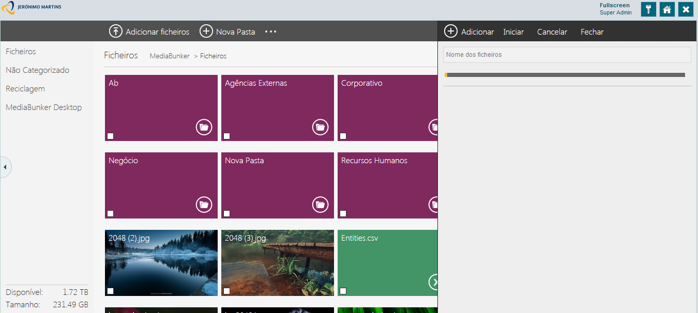This screenshot has height=313, width=698.
Task: Select the Recursos Humanos folder checkbox
Action: tap(343, 213)
